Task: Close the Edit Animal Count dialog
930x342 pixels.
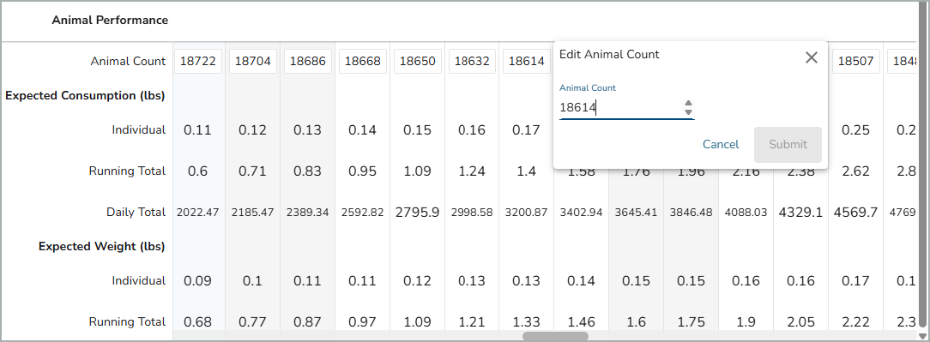Action: click(812, 57)
